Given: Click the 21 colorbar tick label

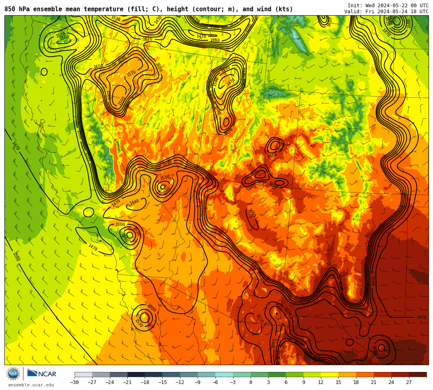Looking at the screenshot, I should pyautogui.click(x=374, y=382).
